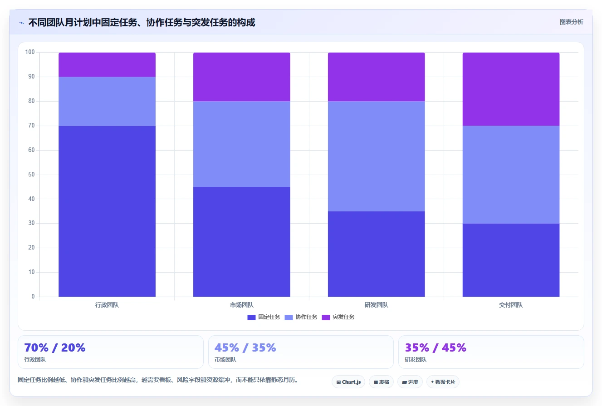Click the lightning icon beside the chart title
Screen dimensions: 602x406
[x=21, y=23]
